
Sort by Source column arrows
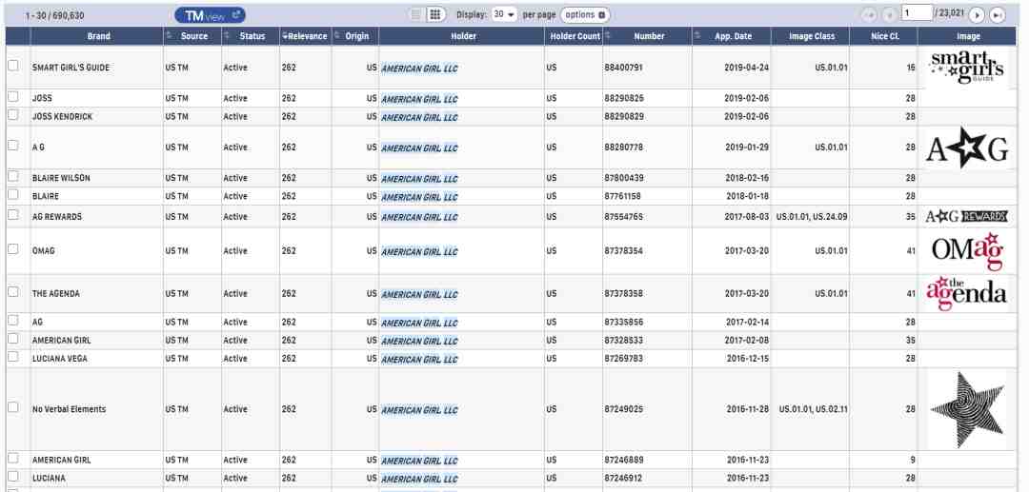[x=169, y=36]
